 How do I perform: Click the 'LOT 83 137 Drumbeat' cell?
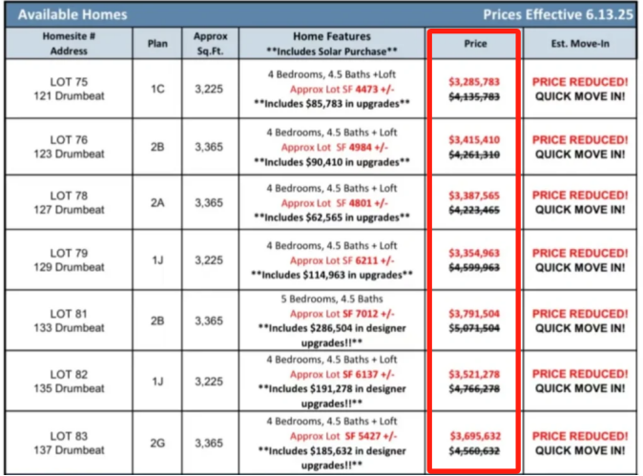pyautogui.click(x=69, y=443)
